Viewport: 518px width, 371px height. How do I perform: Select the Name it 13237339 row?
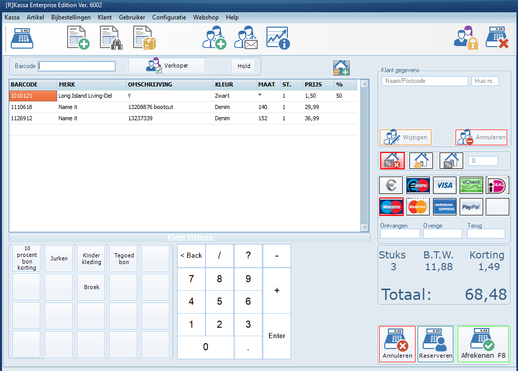click(154, 118)
